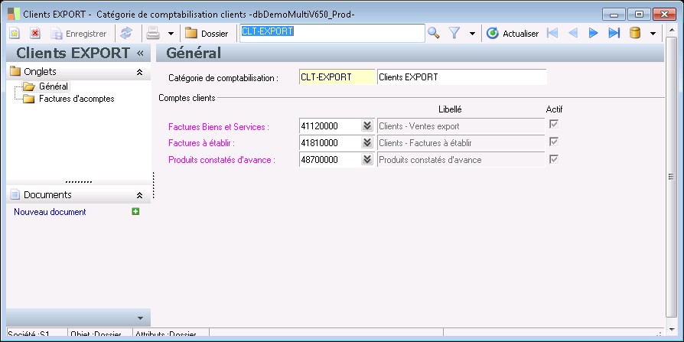This screenshot has width=684, height=342.
Task: Click the vertical scrollbar grip
Action: (x=671, y=176)
